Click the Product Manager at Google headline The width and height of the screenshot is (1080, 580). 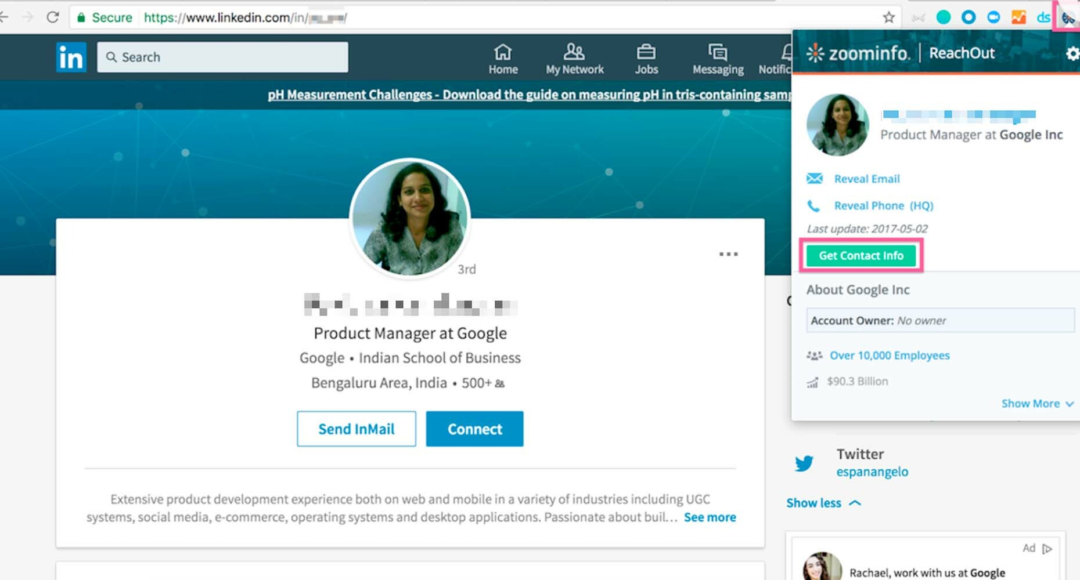point(410,333)
